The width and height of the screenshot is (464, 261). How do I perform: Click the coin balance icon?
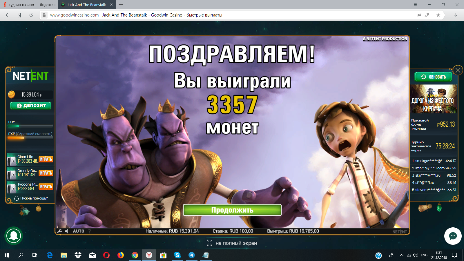tap(11, 94)
